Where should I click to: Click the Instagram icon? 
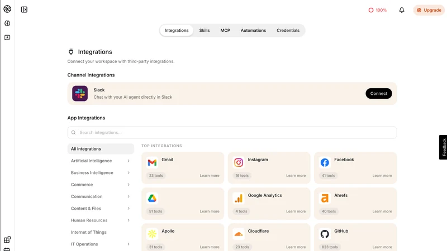tap(239, 162)
